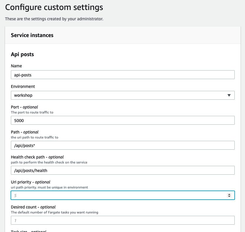Click the Uri priority decrement down arrow
The image size is (245, 232).
click(229, 196)
